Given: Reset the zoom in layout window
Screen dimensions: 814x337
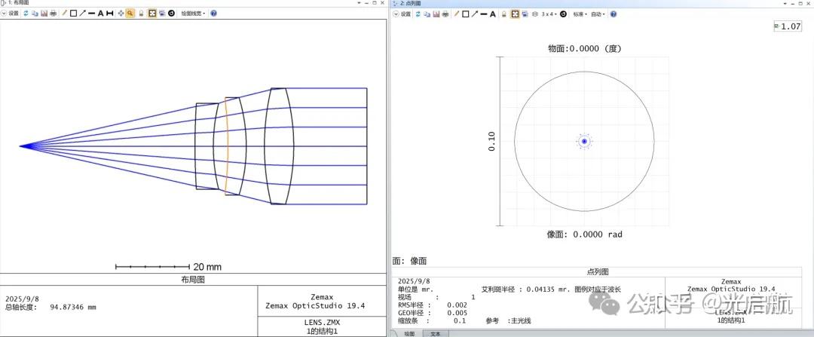Looking at the screenshot, I should [171, 14].
